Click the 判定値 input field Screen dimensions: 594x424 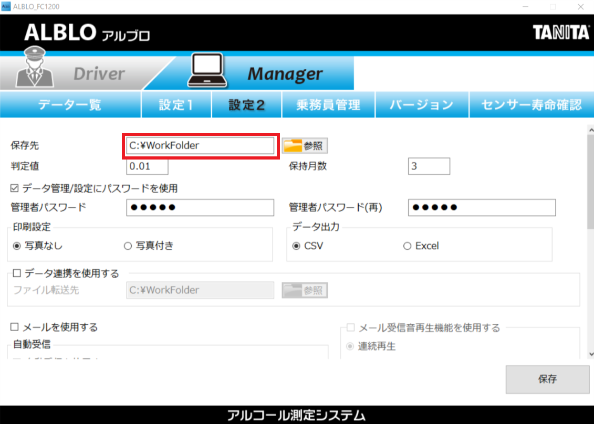147,166
